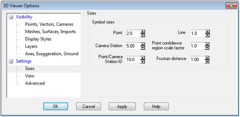Collapse the Visibility tree section
Image resolution: width=240 pixels, height=117 pixels.
click(x=11, y=17)
